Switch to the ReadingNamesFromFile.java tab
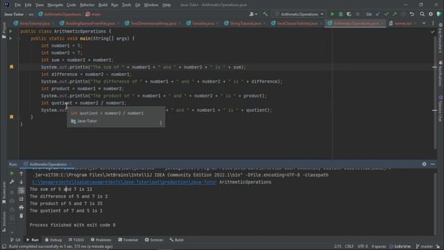The height and width of the screenshot is (250, 444). pyautogui.click(x=90, y=24)
